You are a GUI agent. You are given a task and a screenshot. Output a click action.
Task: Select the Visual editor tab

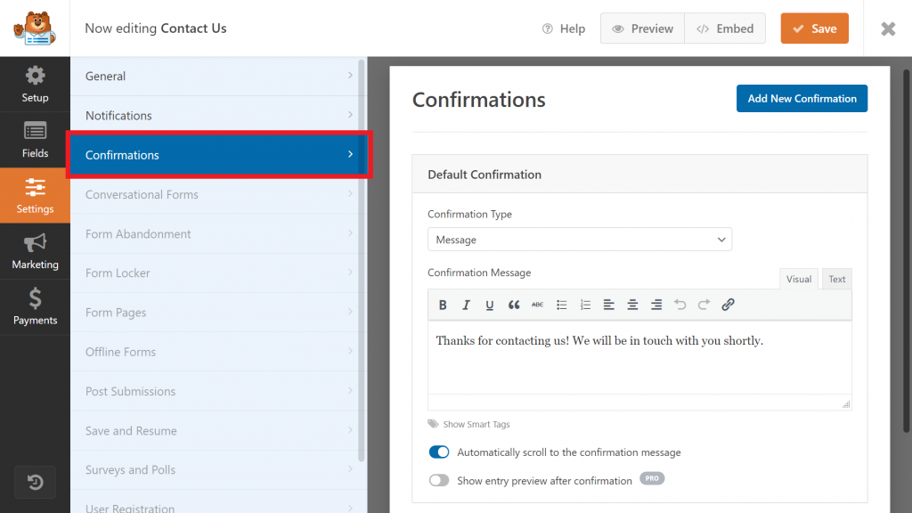[x=798, y=278]
